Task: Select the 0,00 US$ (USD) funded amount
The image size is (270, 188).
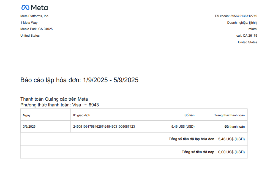Action: click(231, 152)
